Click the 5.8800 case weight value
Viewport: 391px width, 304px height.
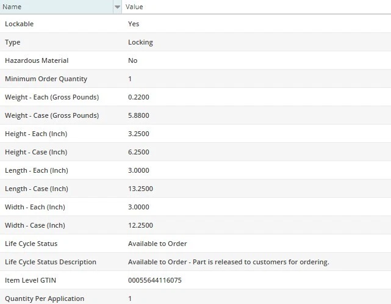click(138, 115)
